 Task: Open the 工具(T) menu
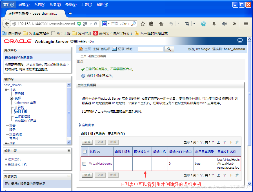click(86, 5)
